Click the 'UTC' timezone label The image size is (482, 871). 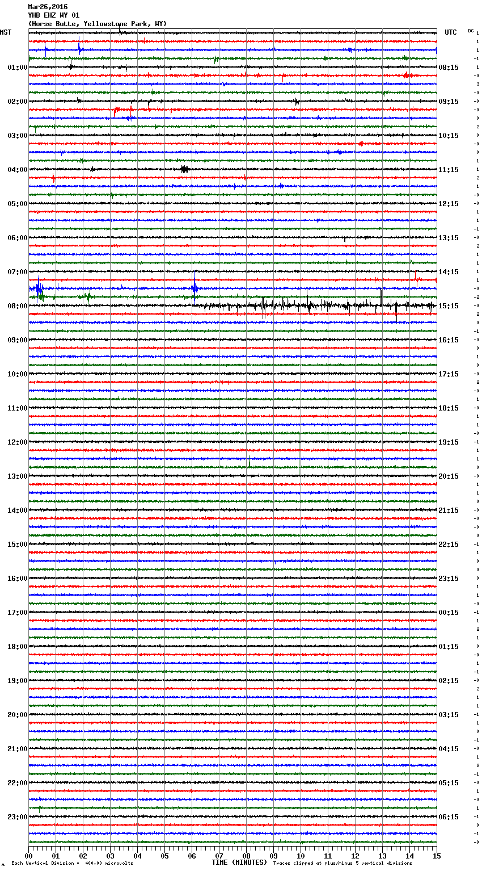[451, 32]
